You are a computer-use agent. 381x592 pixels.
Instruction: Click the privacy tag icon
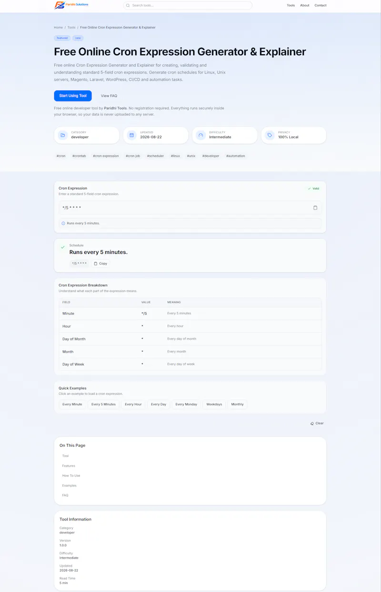point(270,135)
